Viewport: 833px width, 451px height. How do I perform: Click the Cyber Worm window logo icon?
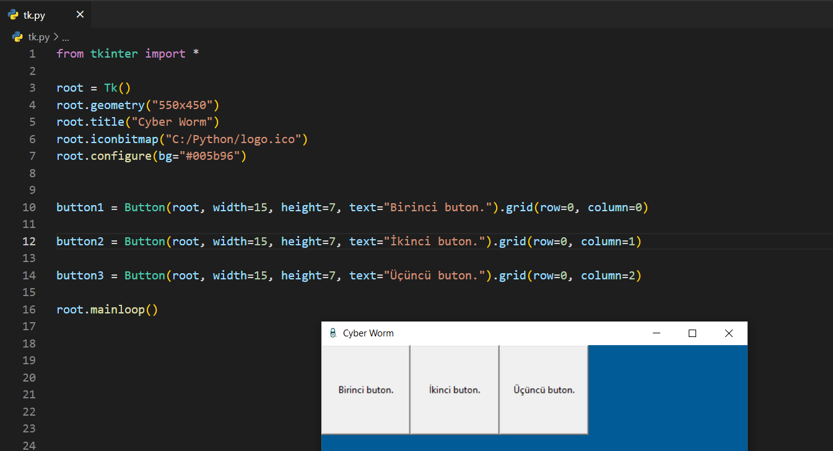tap(333, 333)
